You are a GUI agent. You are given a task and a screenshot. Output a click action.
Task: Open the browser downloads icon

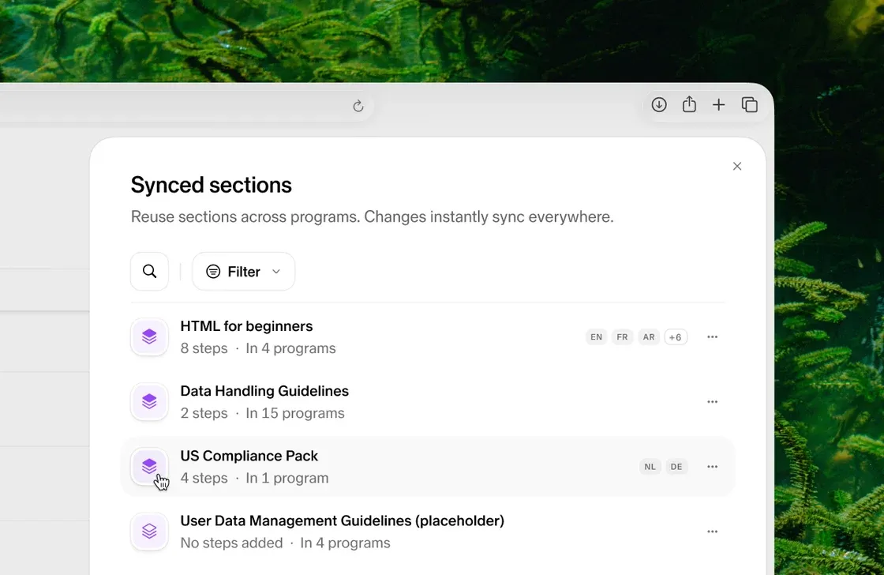pyautogui.click(x=659, y=105)
